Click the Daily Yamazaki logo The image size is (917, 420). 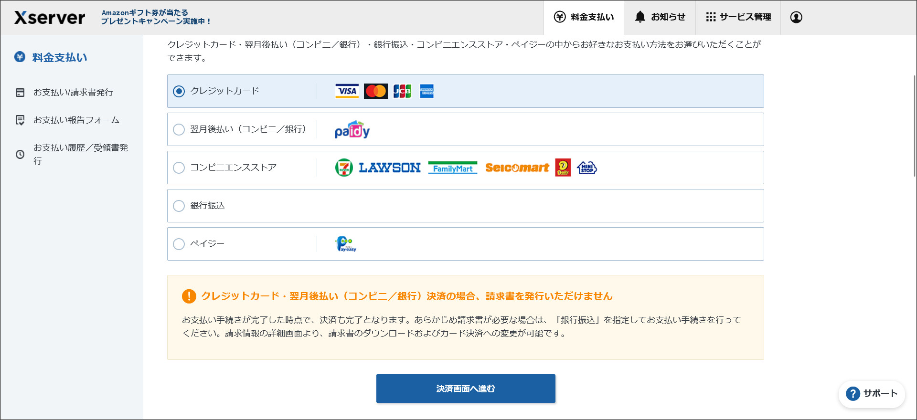563,168
